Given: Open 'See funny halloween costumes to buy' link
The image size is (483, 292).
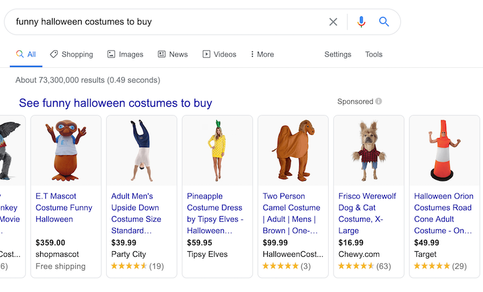Looking at the screenshot, I should [x=115, y=103].
